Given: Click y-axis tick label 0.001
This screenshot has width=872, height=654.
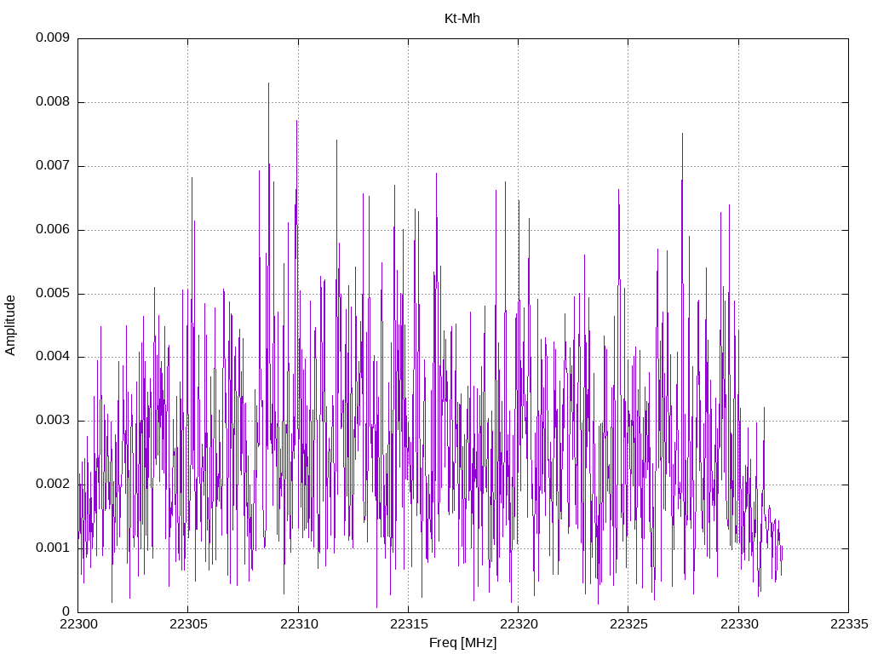Looking at the screenshot, I should coord(53,548).
